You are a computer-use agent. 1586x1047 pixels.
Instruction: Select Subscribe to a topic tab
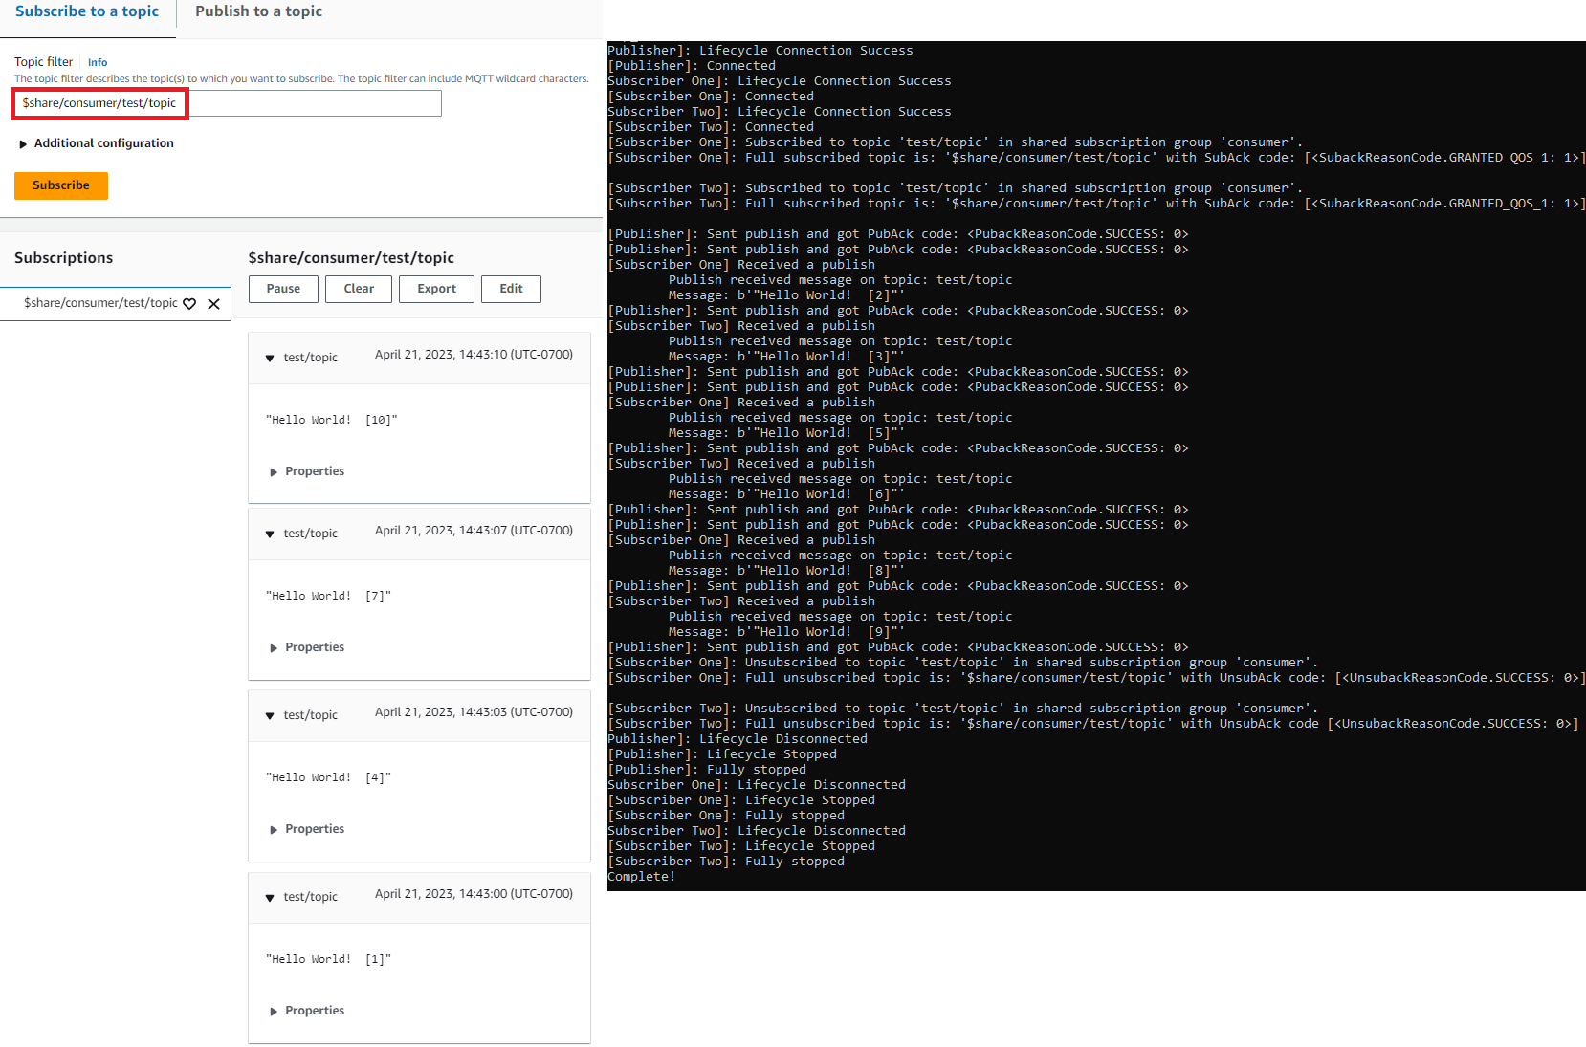pyautogui.click(x=87, y=11)
